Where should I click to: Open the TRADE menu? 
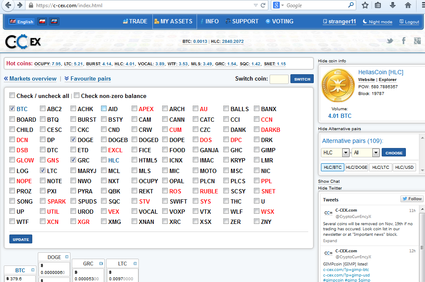(x=135, y=21)
